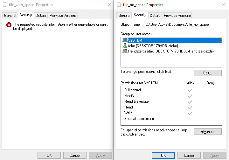The image size is (229, 160).
Task: Click the file_no_space title bar file icon
Action: [119, 5]
